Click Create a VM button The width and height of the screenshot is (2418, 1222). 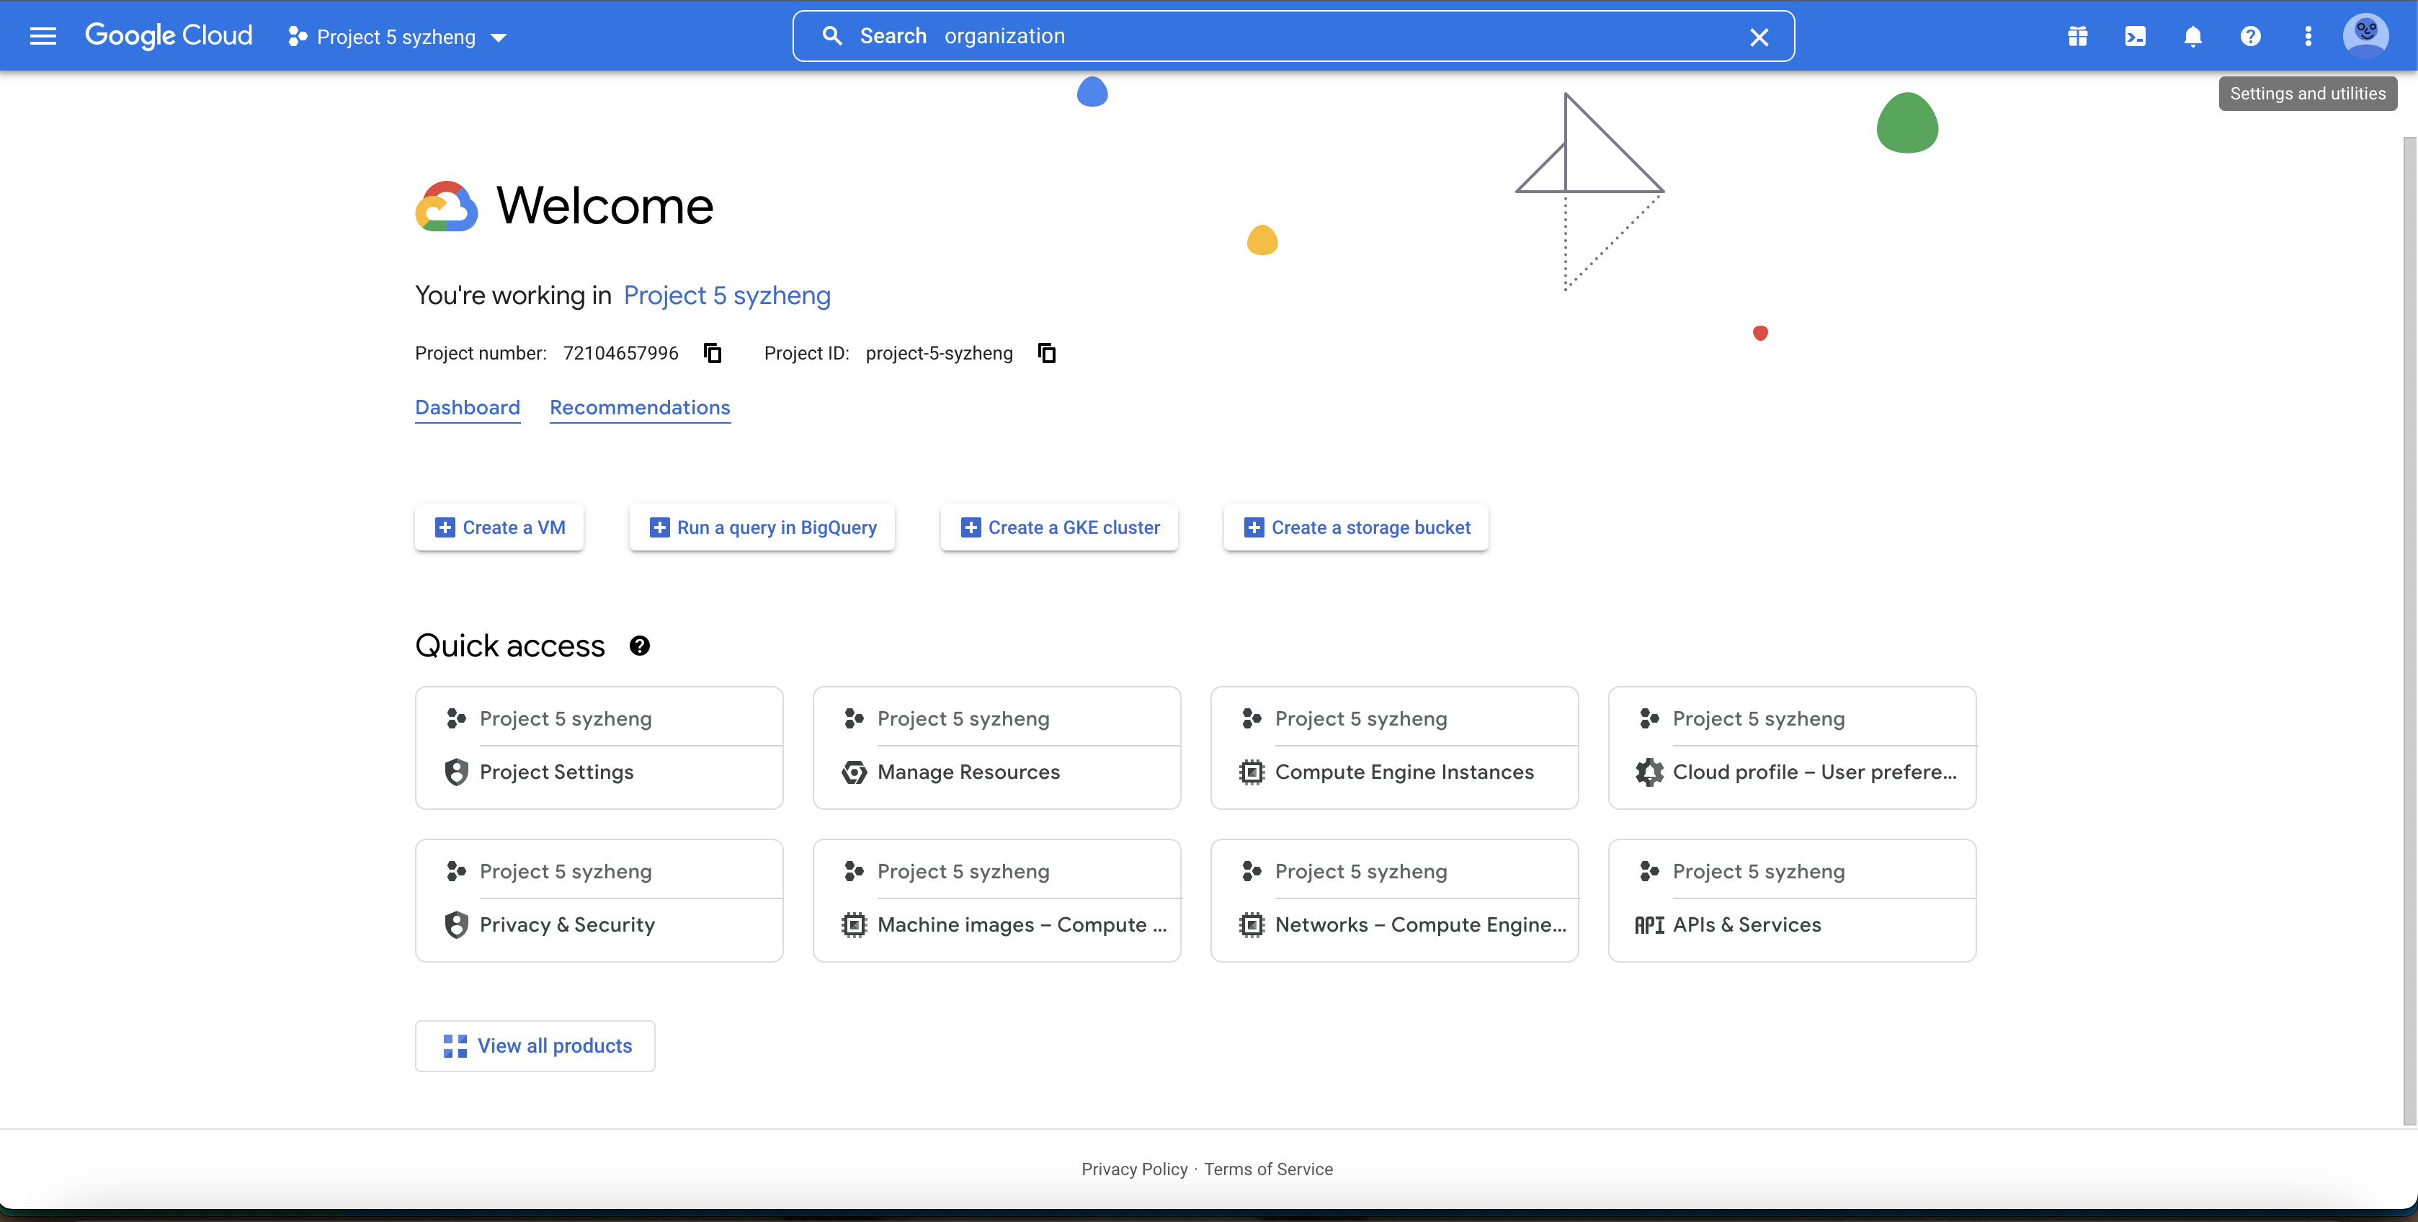tap(499, 527)
